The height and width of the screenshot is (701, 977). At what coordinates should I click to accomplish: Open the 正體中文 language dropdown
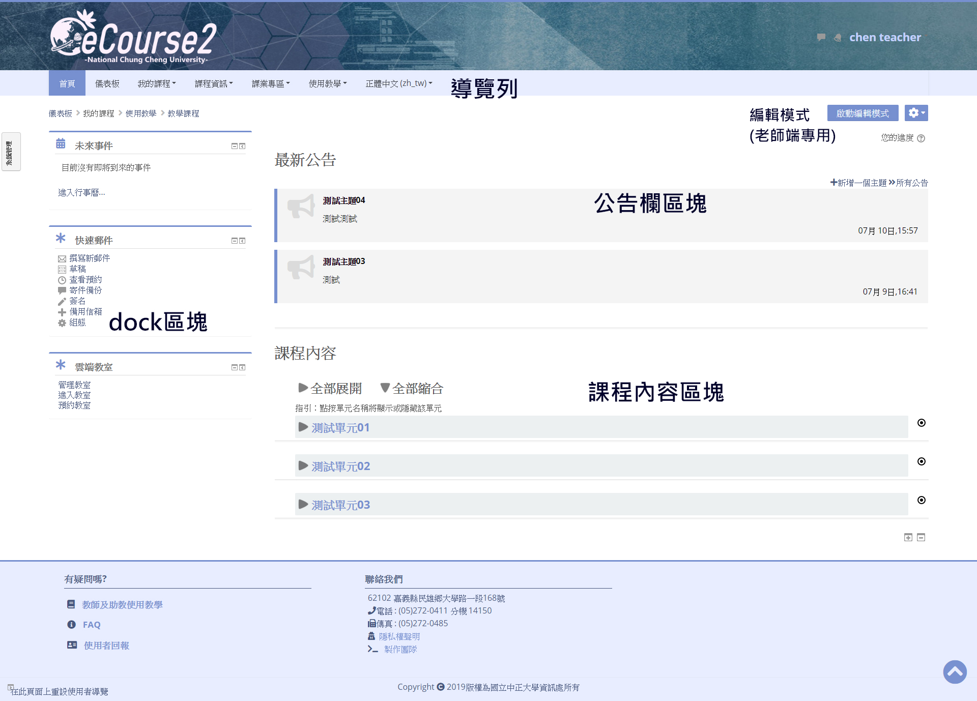(x=398, y=83)
